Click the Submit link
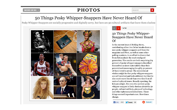The height and width of the screenshot is (110, 177). (x=149, y=102)
